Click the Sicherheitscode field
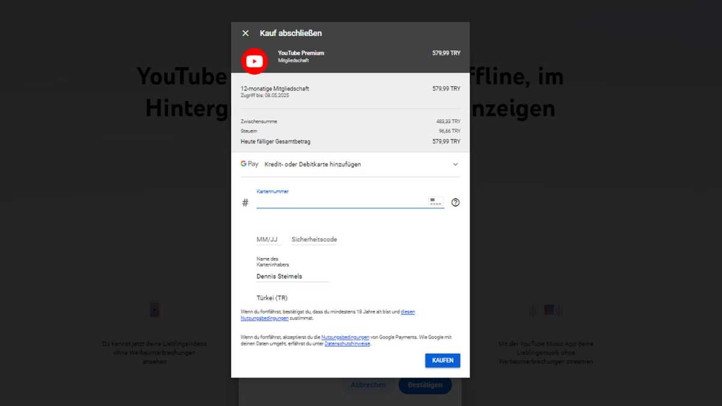Screen dimensions: 722x406 coord(314,239)
